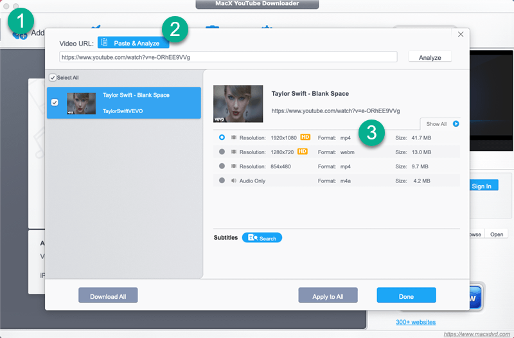Select the Audio Only m4a option
Viewport: 514px width, 338px height.
(x=222, y=181)
